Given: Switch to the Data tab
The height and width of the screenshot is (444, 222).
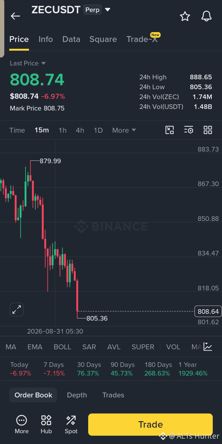Looking at the screenshot, I should pos(71,39).
